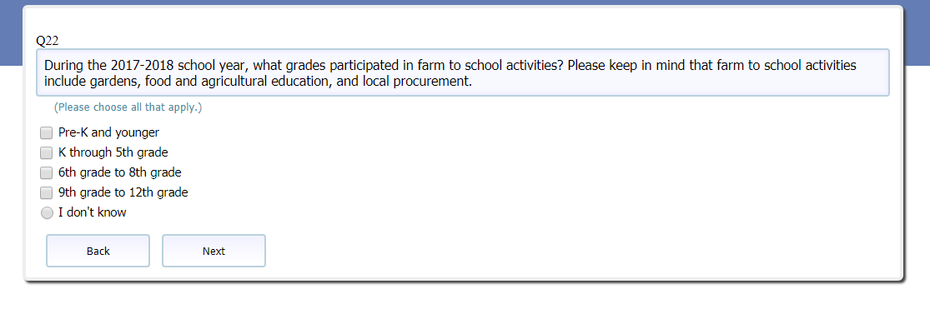The height and width of the screenshot is (319, 930).
Task: Click the 'I don't know' label text
Action: pos(92,212)
